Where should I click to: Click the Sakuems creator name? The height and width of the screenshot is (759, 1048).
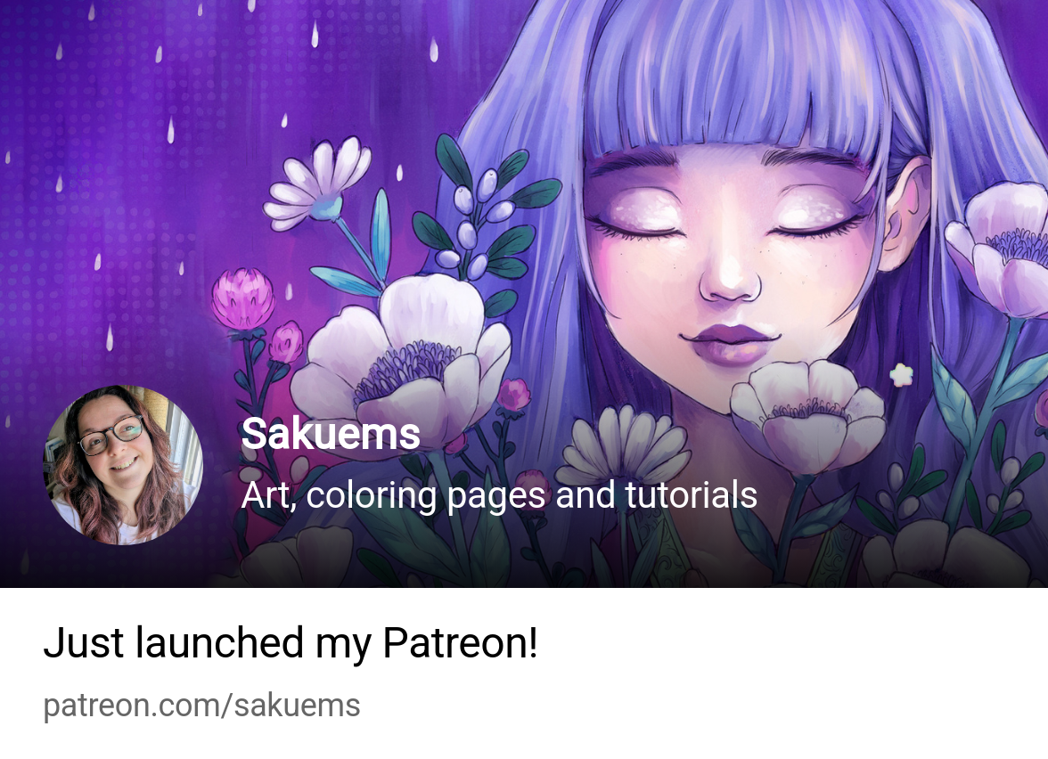coord(331,435)
